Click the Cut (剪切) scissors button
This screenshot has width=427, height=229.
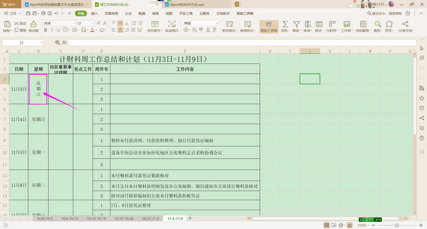(20, 23)
